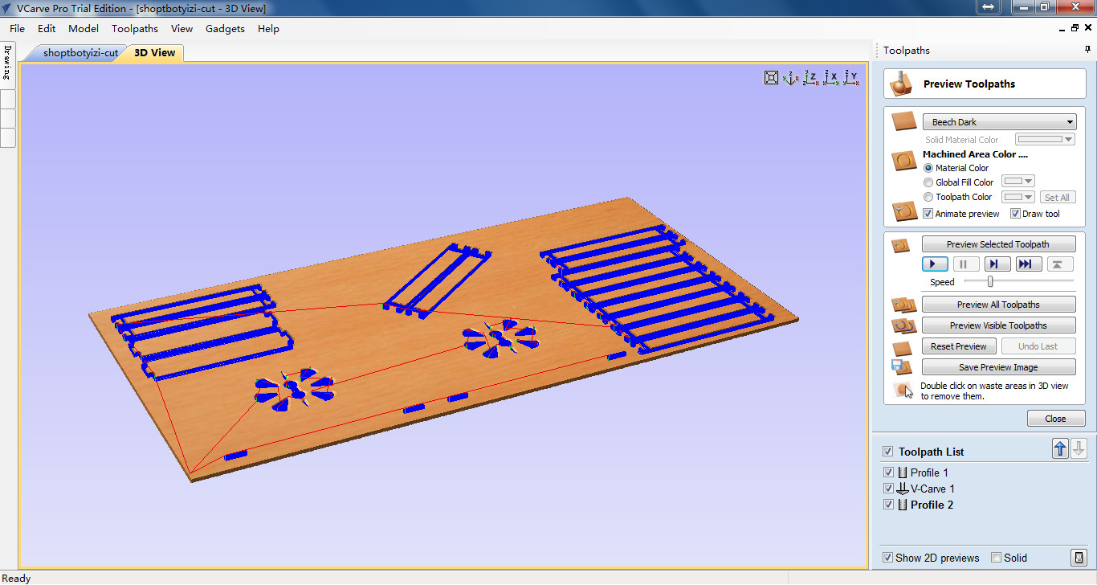Click the Profile 1 toolpath type icon
The image size is (1097, 585).
pos(903,472)
